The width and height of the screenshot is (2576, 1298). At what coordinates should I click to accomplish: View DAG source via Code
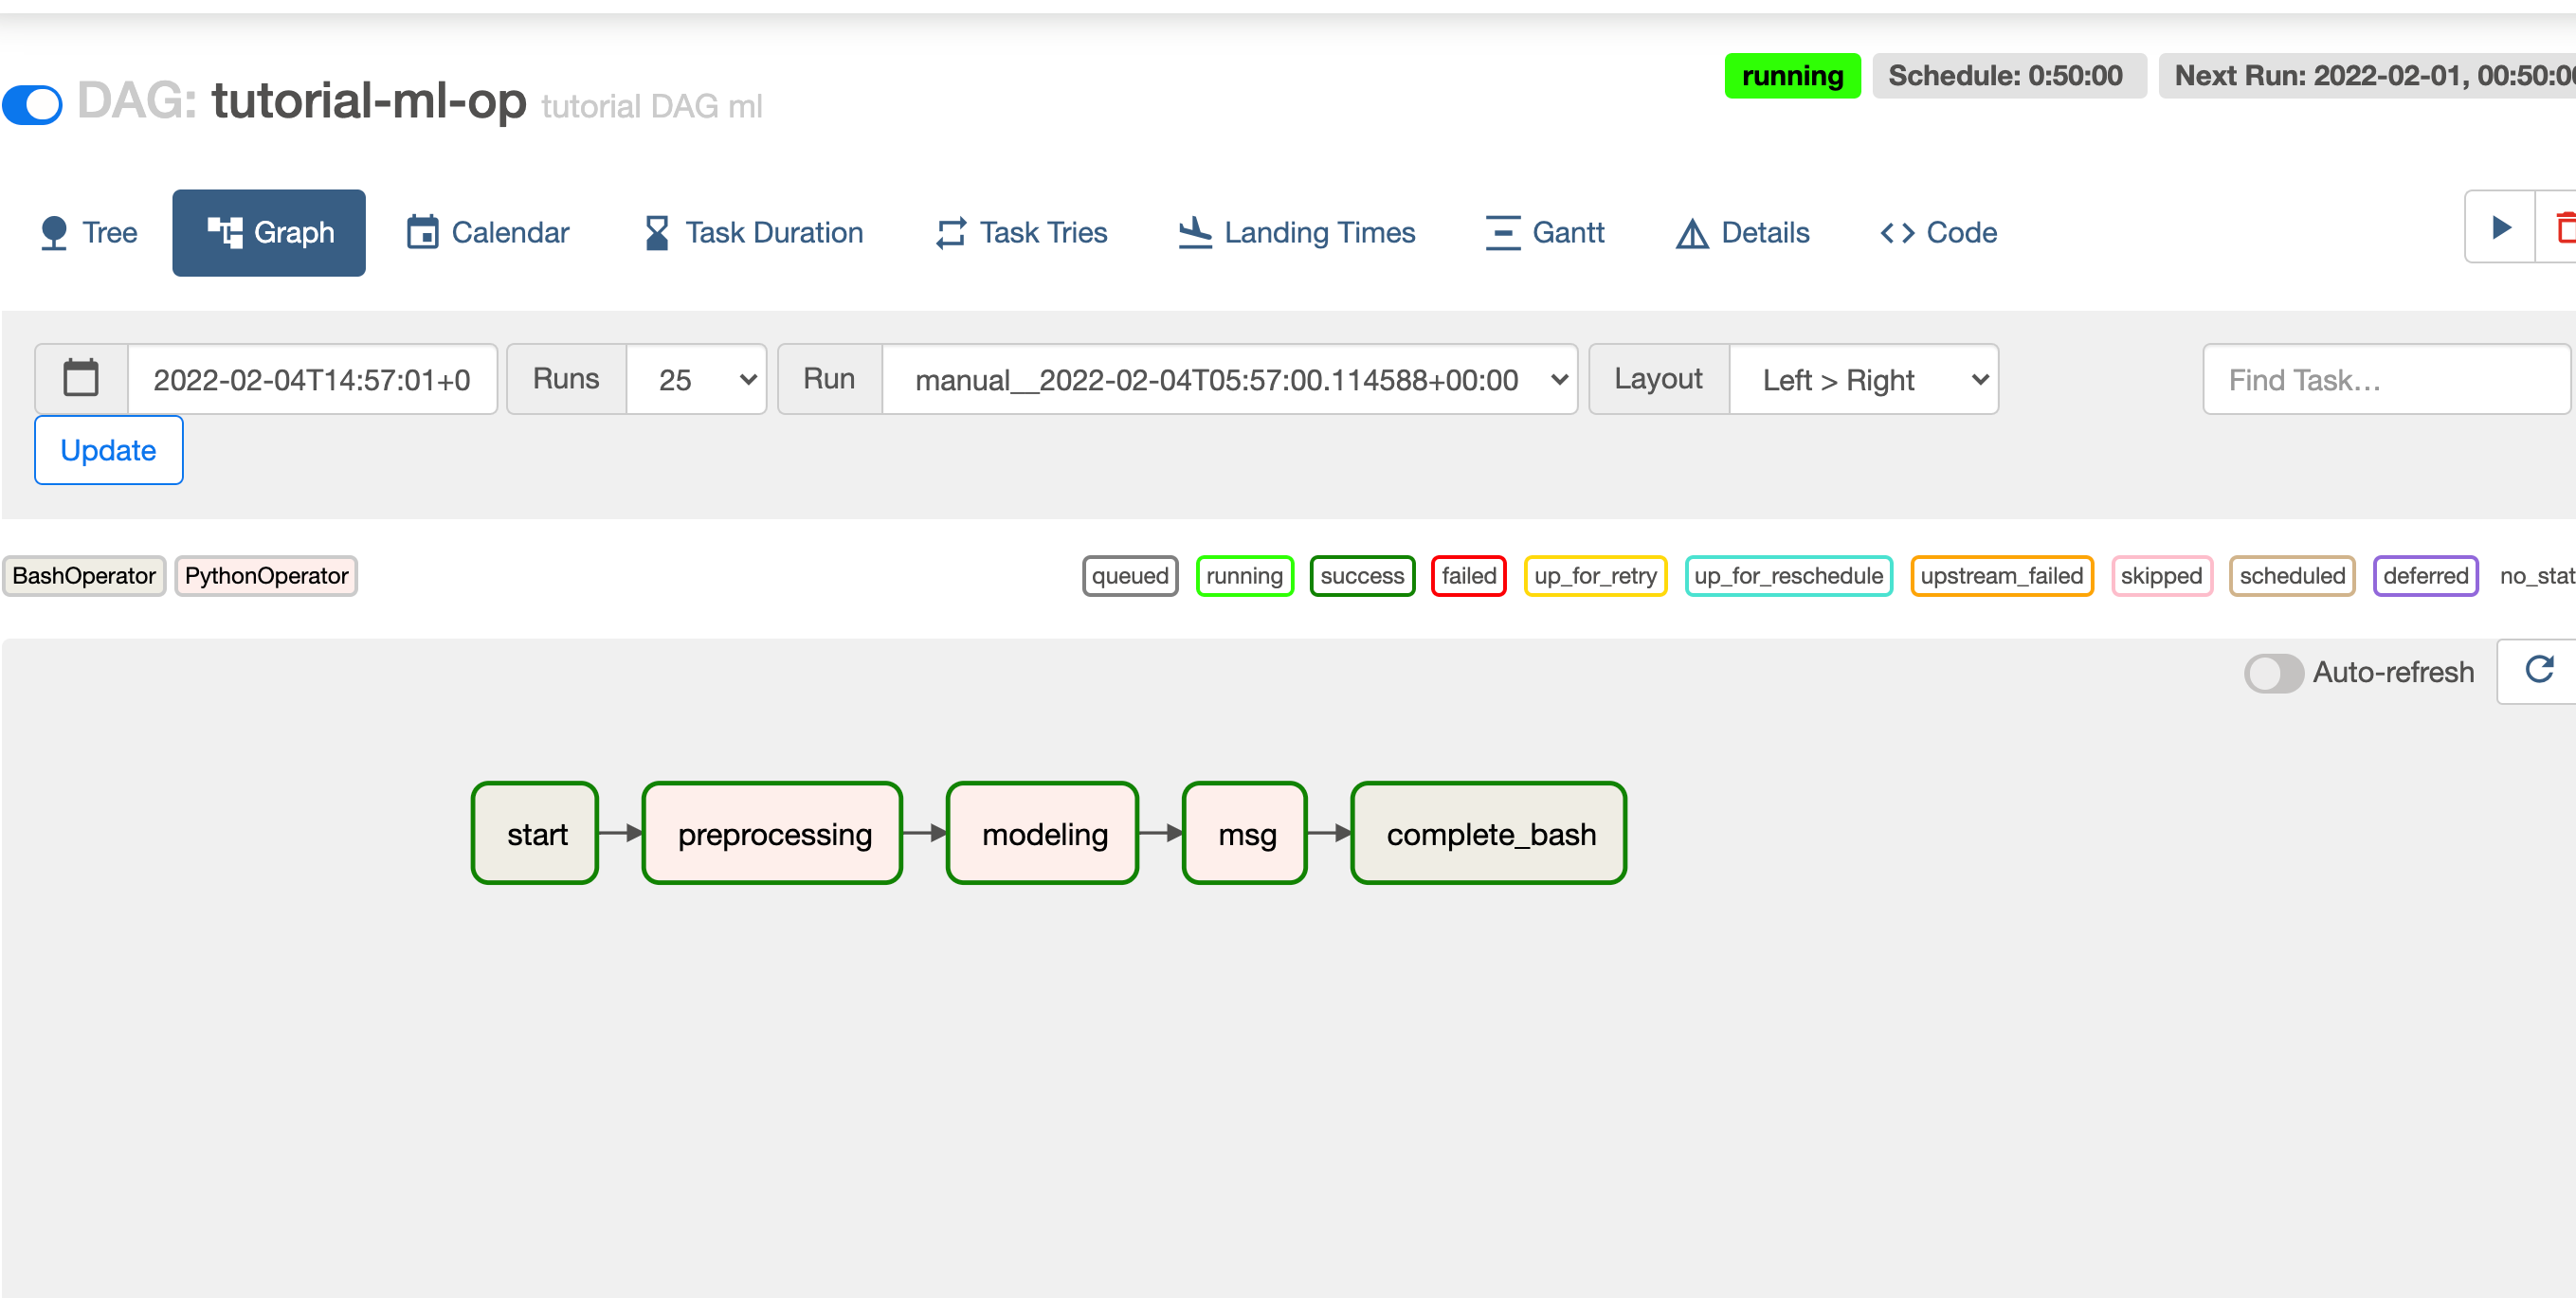click(1938, 233)
